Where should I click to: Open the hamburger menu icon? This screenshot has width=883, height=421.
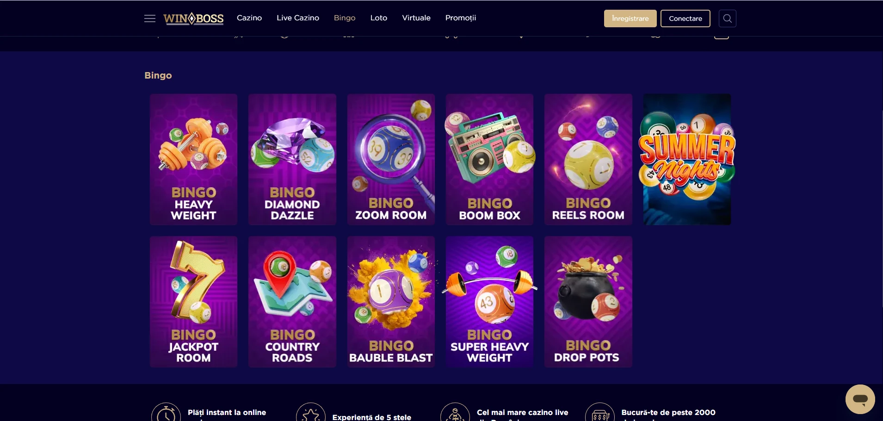point(150,18)
